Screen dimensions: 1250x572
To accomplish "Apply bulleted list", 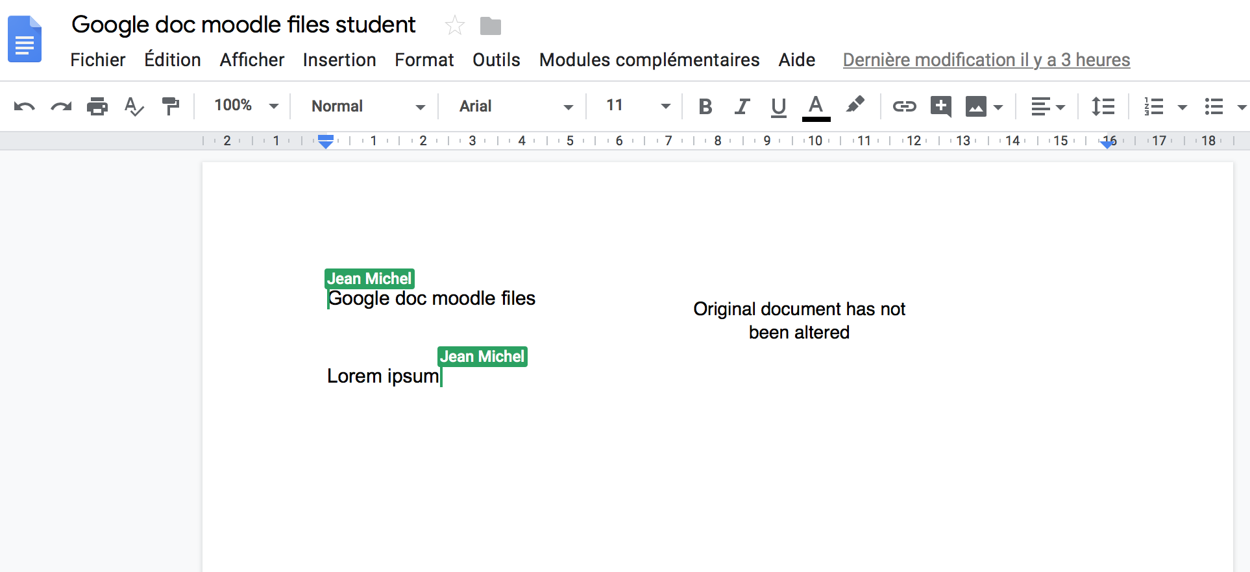I will [x=1214, y=106].
